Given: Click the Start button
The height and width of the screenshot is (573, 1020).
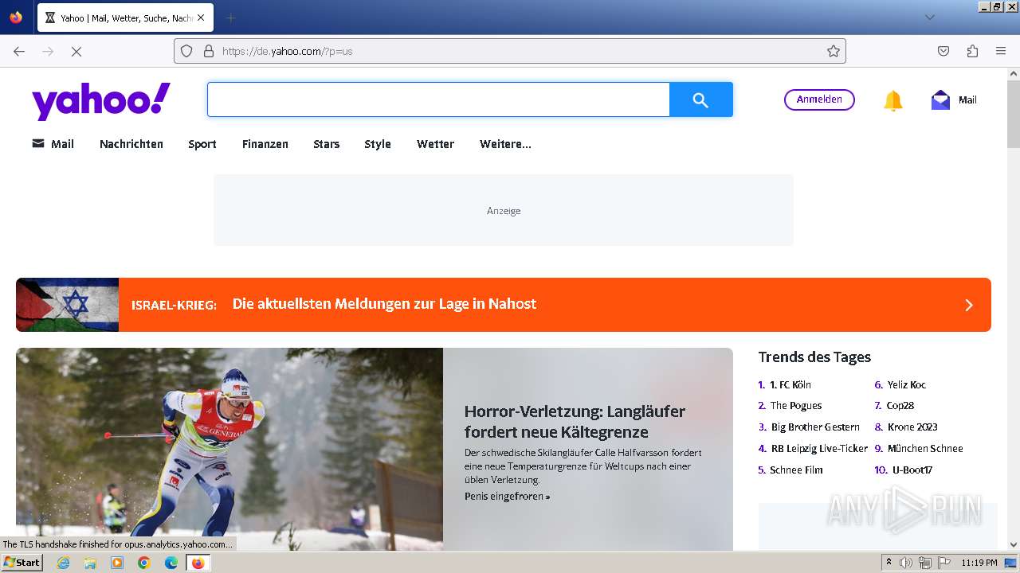Looking at the screenshot, I should click(x=22, y=562).
